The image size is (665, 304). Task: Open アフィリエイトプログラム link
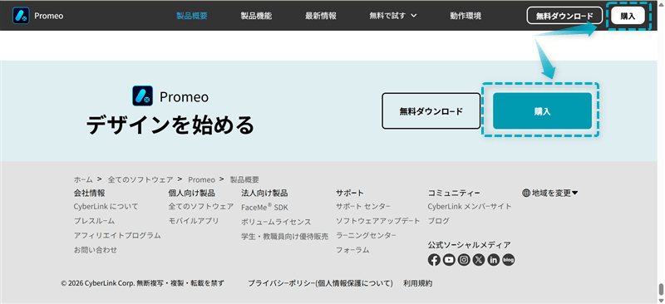(x=117, y=235)
